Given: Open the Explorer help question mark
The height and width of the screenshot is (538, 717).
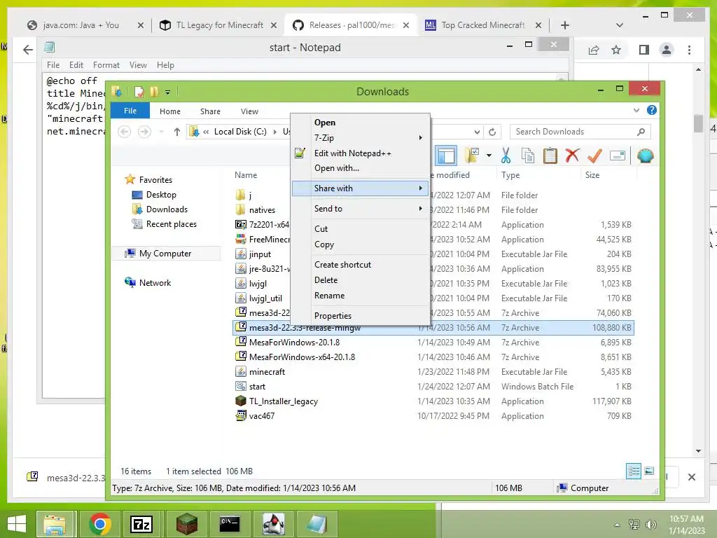Looking at the screenshot, I should tap(652, 110).
